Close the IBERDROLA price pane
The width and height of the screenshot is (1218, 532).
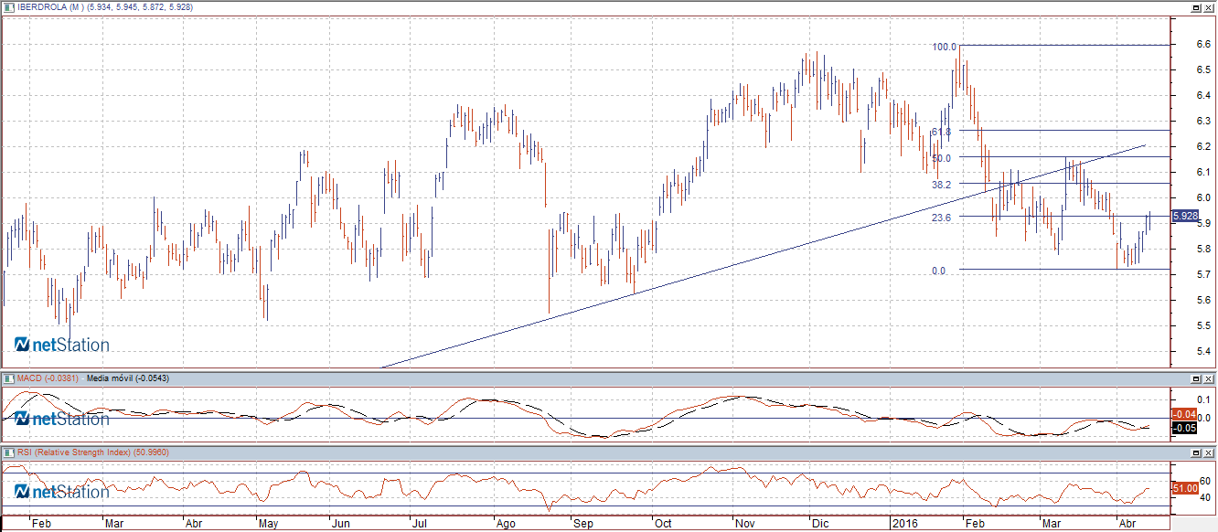(1209, 6)
